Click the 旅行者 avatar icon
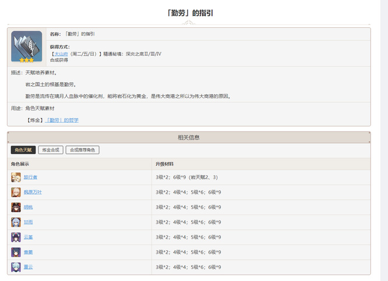This screenshot has width=388, height=281. tap(16, 177)
